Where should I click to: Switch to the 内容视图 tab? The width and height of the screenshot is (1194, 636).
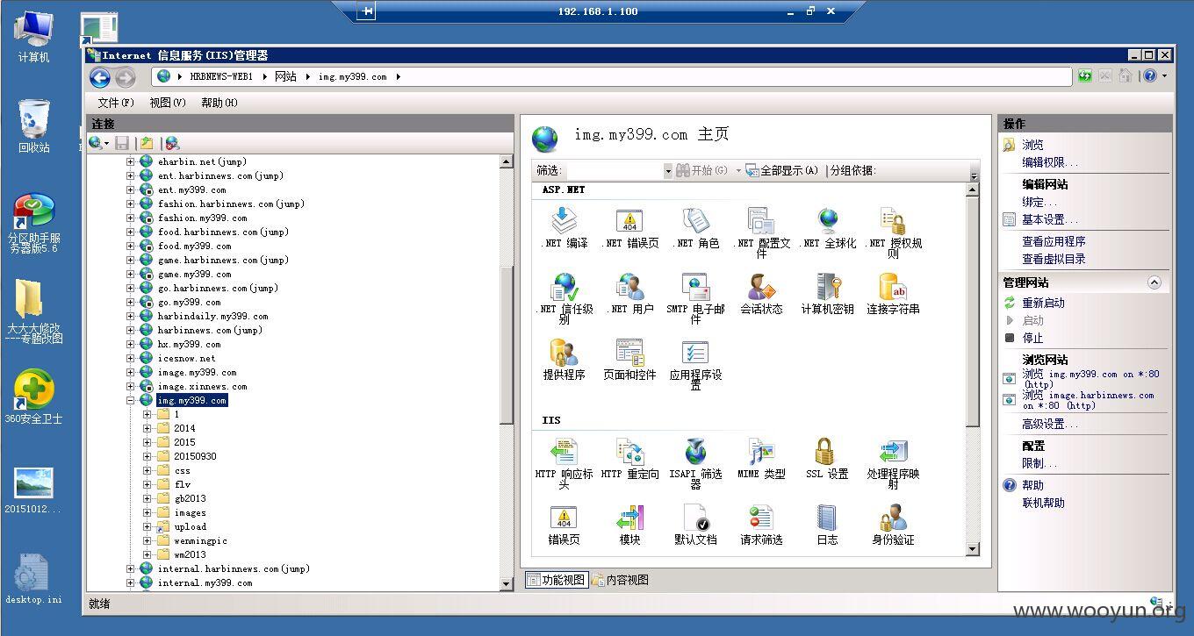pyautogui.click(x=621, y=580)
